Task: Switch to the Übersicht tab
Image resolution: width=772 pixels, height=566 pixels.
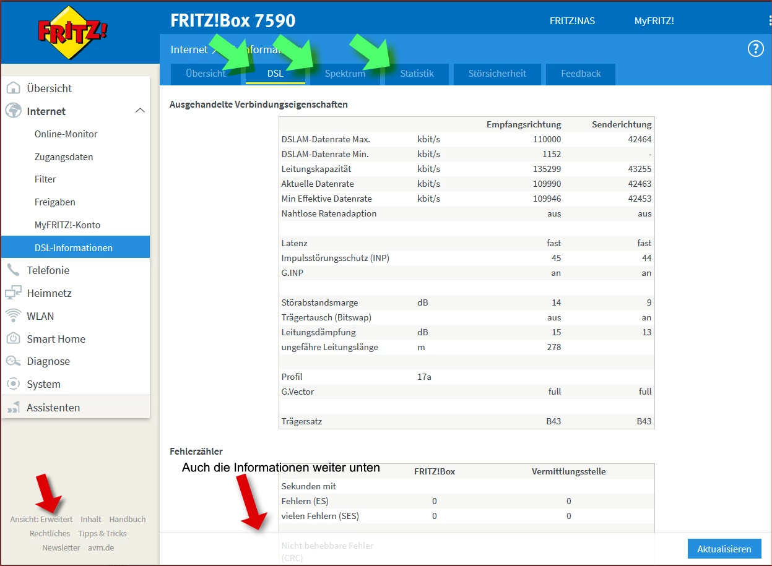Action: click(206, 74)
